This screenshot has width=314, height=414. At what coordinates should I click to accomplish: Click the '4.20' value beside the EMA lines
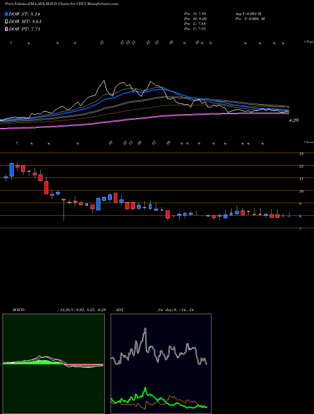(x=294, y=120)
